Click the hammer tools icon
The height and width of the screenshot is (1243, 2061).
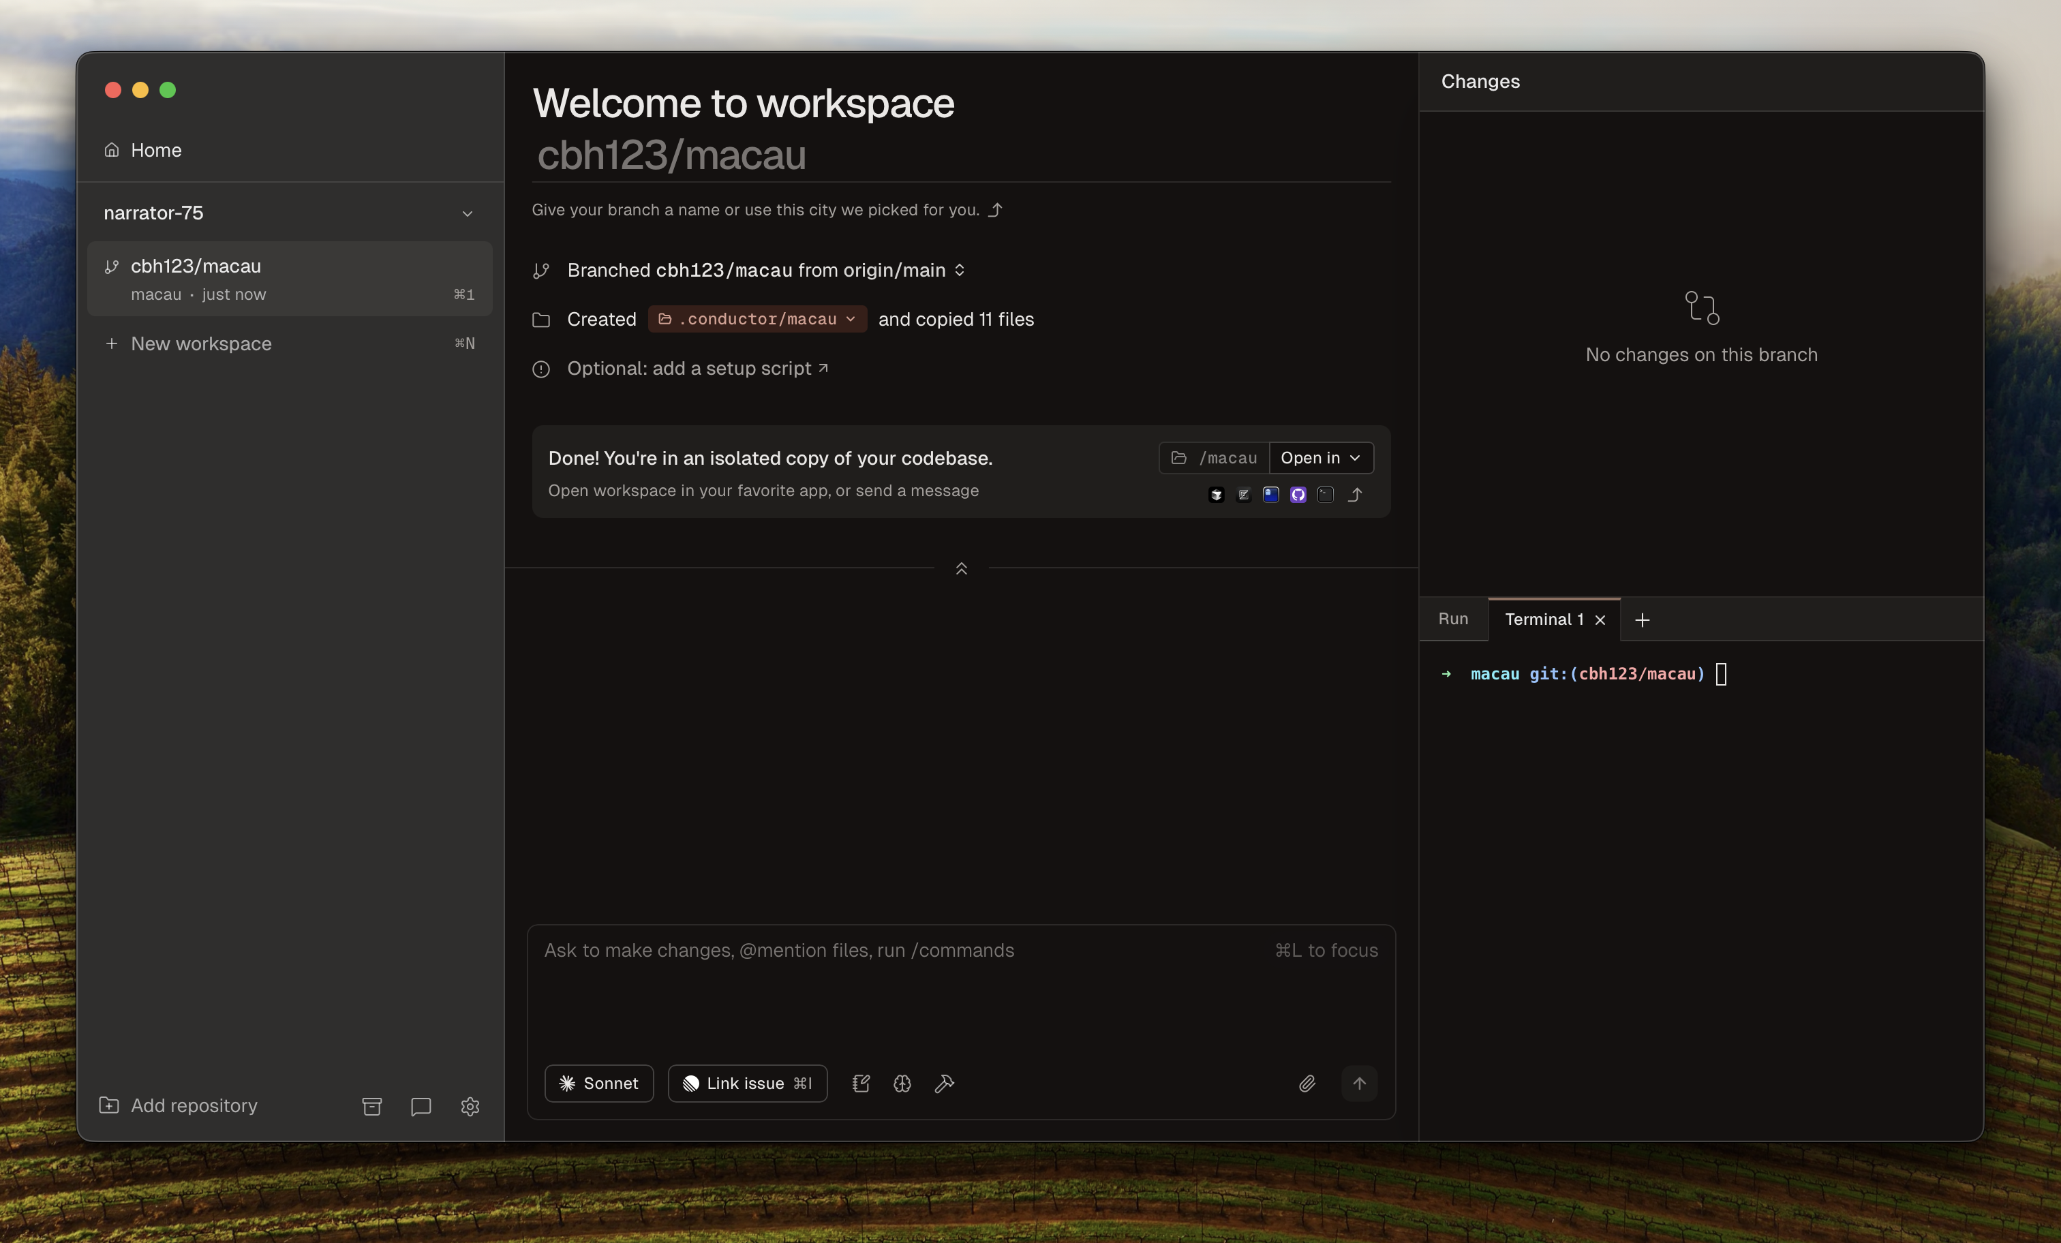(x=945, y=1084)
